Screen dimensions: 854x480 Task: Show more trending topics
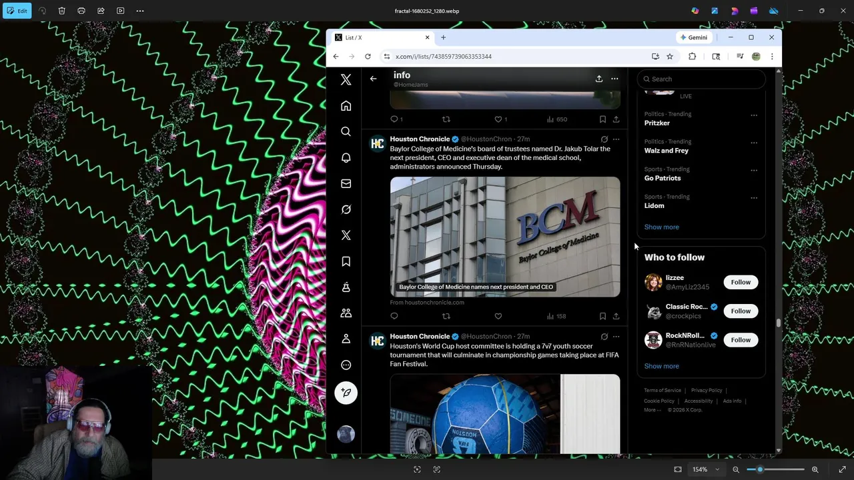[661, 227]
